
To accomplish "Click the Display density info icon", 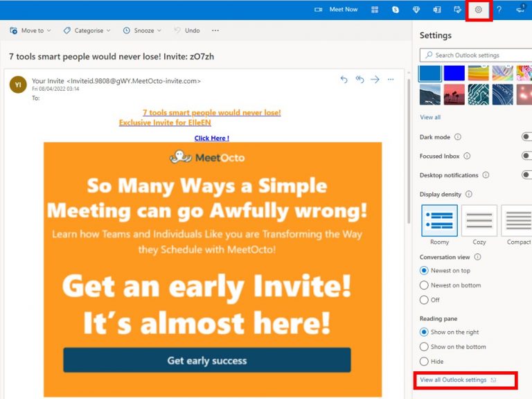I will (469, 194).
